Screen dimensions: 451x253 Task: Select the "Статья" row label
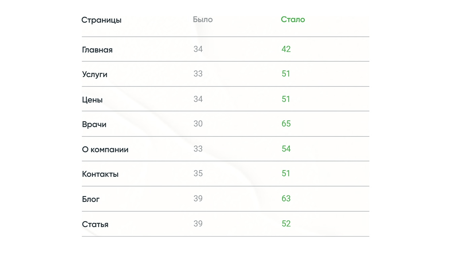pyautogui.click(x=95, y=224)
